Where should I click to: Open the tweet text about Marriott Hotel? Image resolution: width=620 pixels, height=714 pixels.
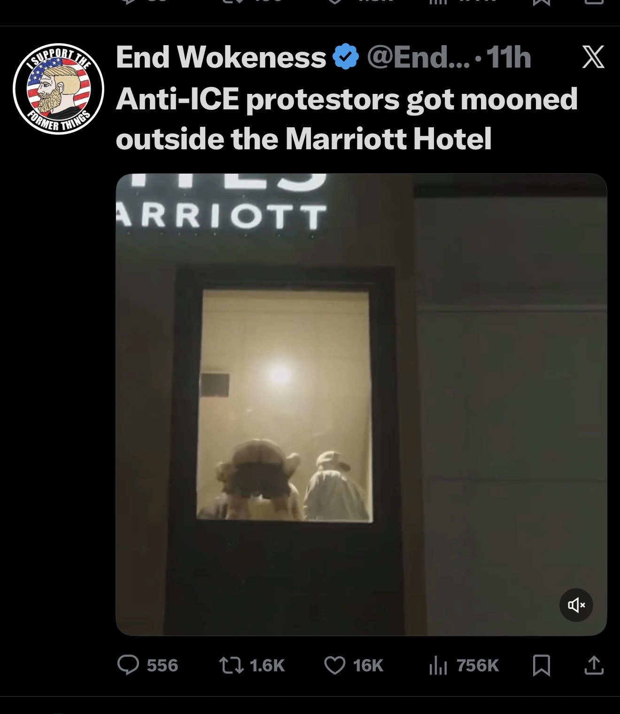[347, 119]
